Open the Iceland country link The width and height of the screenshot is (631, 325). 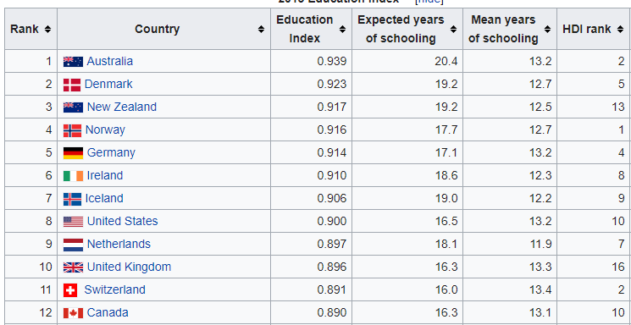[x=104, y=199]
